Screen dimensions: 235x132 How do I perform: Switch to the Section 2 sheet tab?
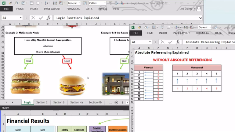tap(42, 102)
